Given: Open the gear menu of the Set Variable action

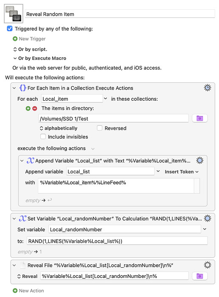Looking at the screenshot, I should coord(208,218).
